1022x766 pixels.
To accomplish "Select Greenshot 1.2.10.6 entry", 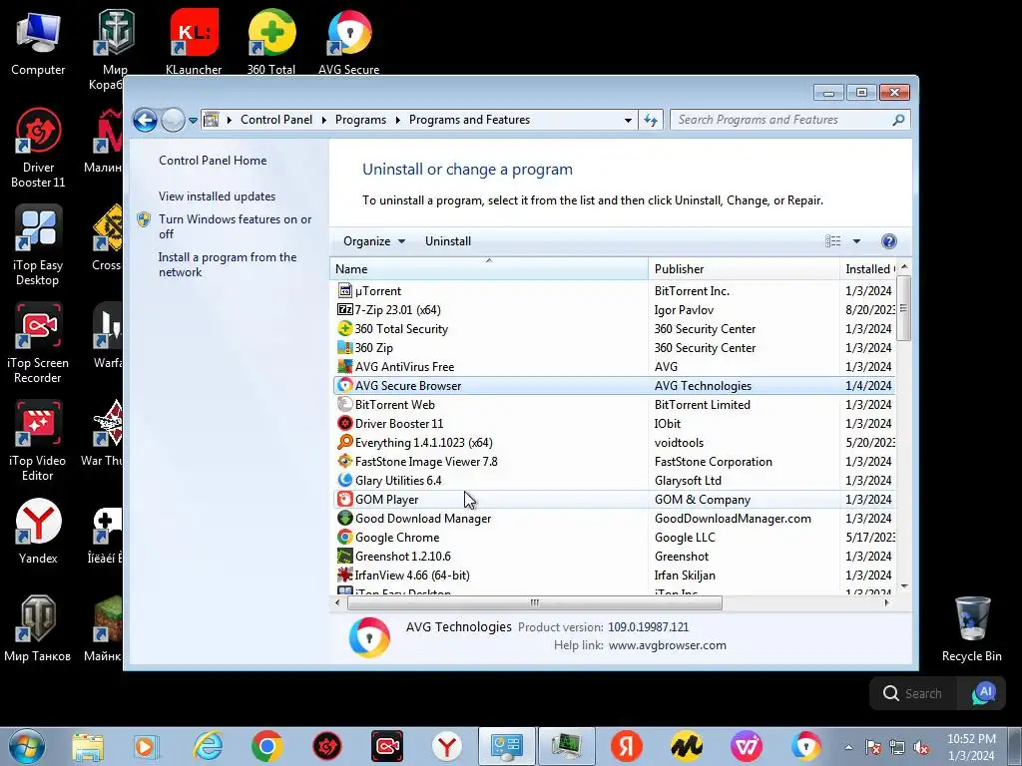I will (614, 557).
